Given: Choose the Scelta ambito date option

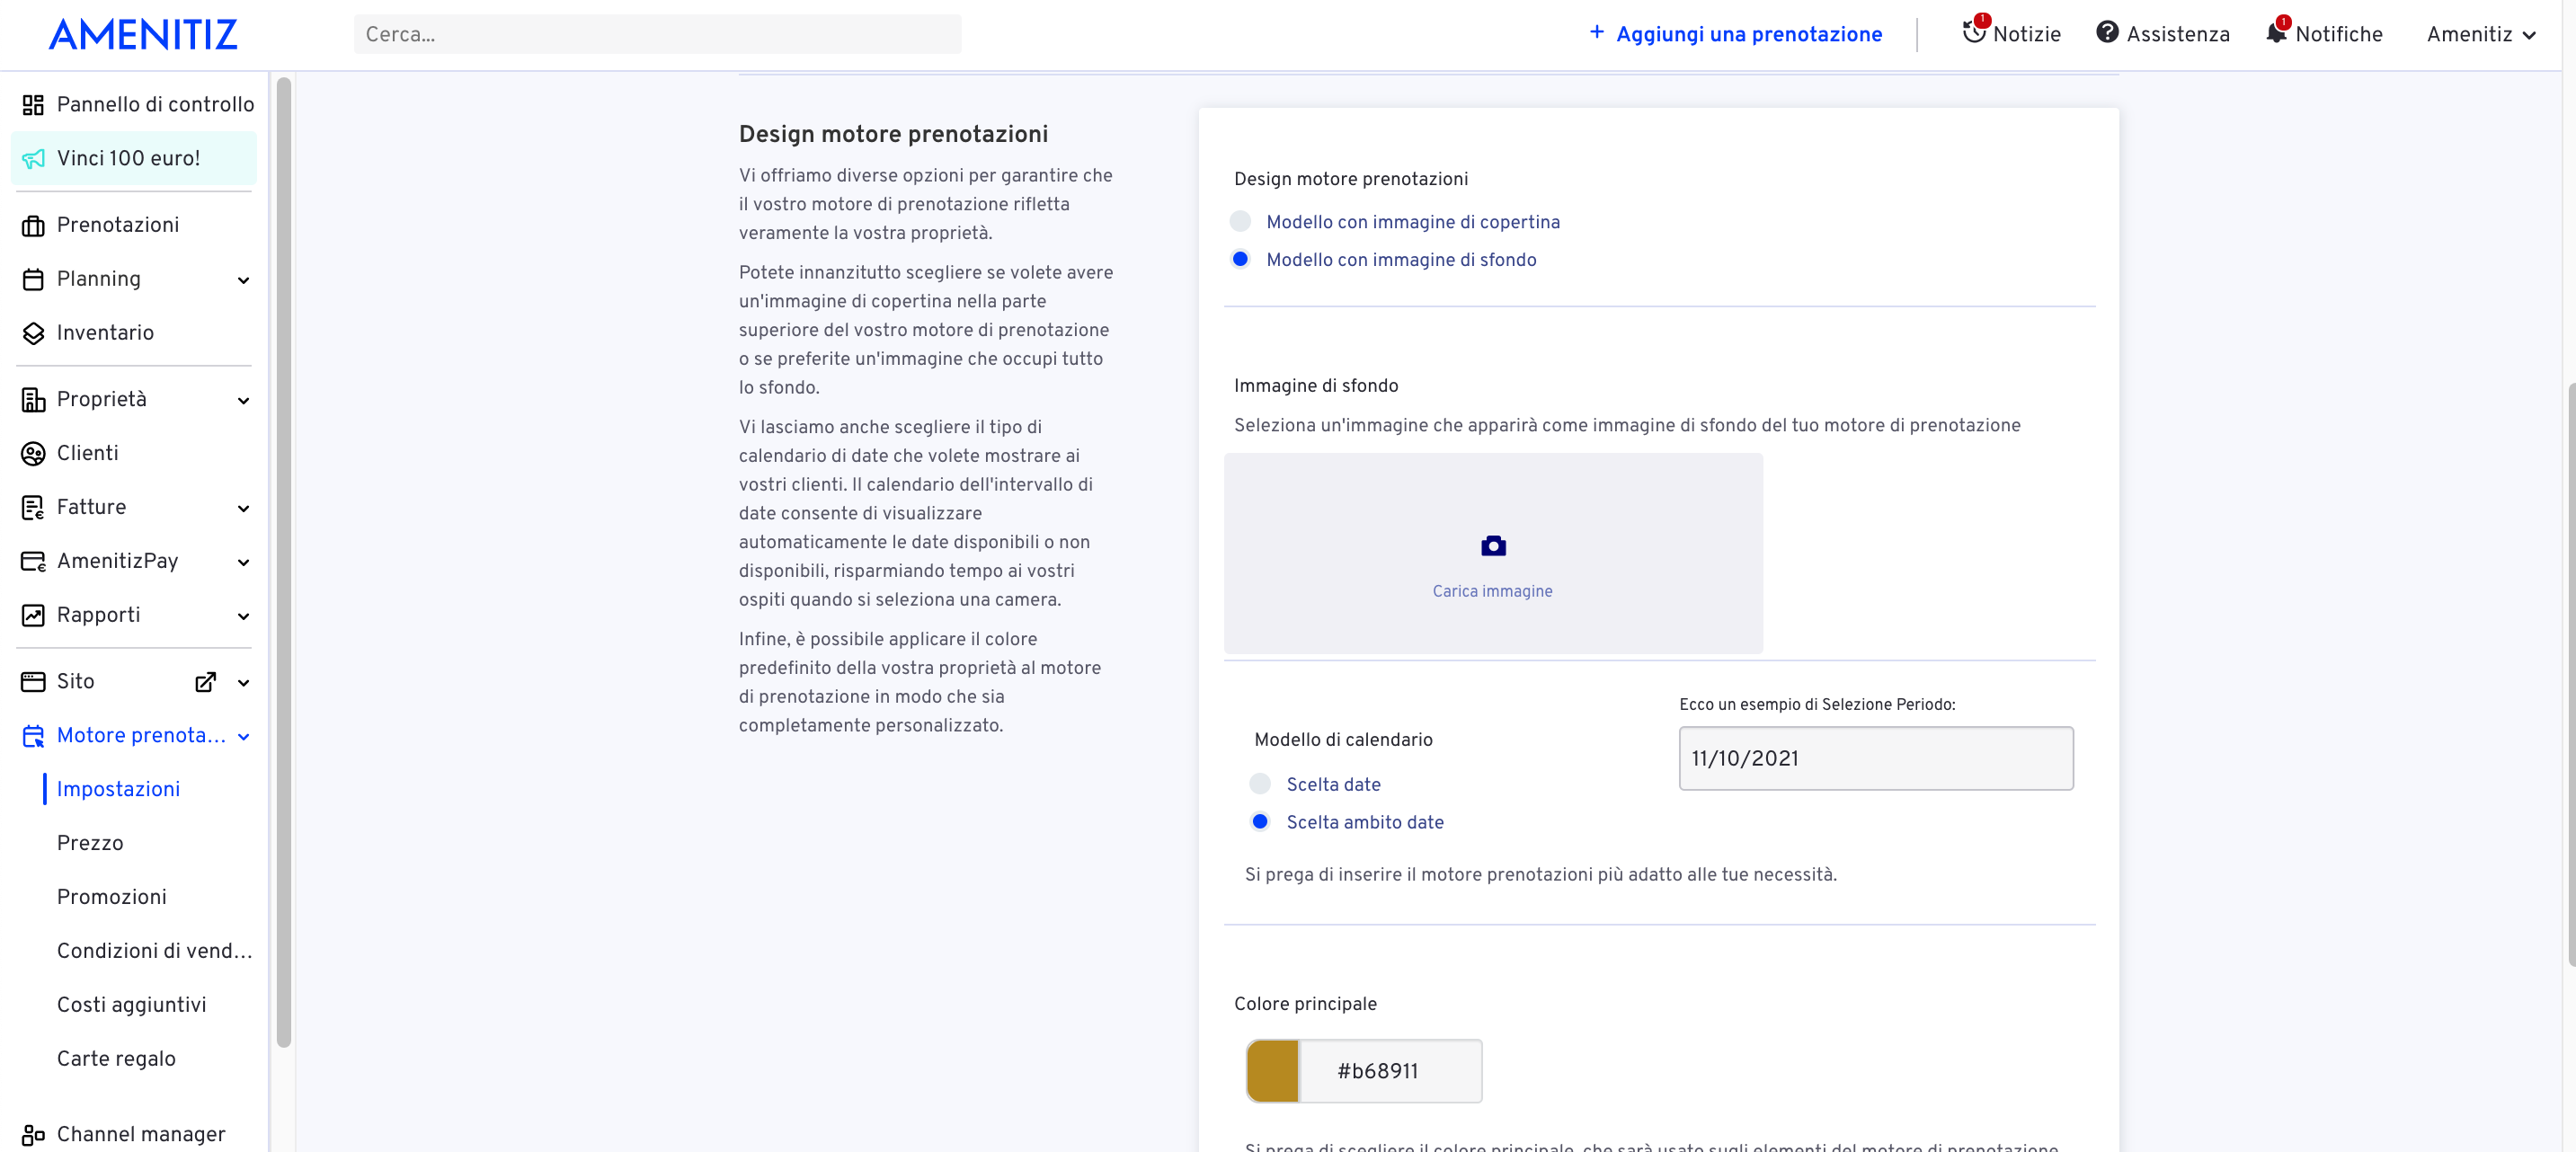Looking at the screenshot, I should pyautogui.click(x=1260, y=822).
